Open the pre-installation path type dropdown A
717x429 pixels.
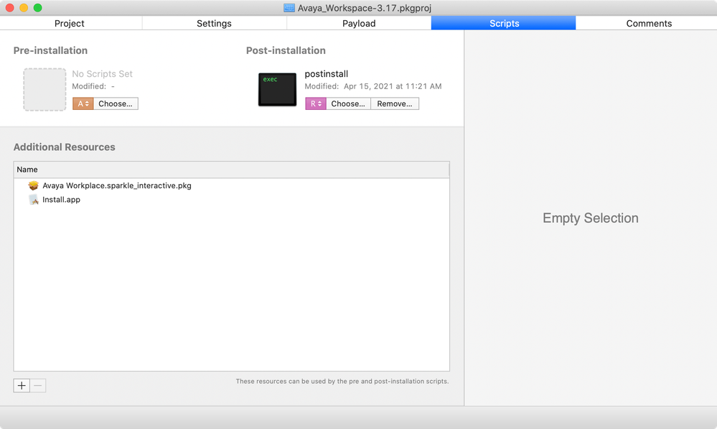[83, 103]
